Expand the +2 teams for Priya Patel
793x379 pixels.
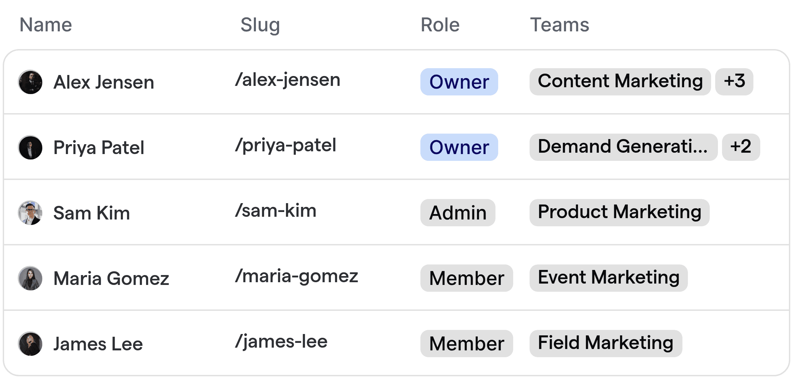tap(741, 147)
